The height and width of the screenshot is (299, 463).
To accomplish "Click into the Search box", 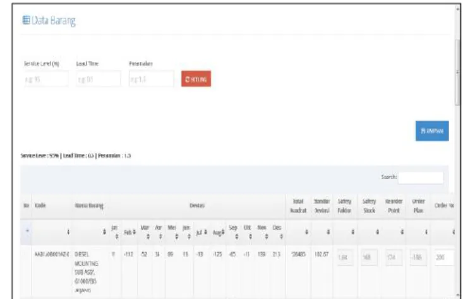I will tap(421, 178).
